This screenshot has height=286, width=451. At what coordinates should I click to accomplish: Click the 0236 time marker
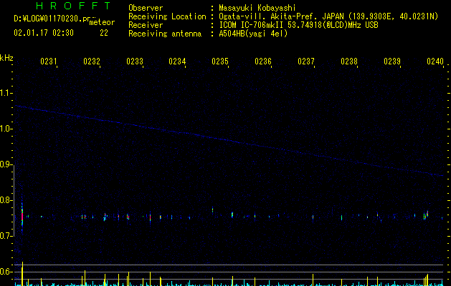[x=263, y=61]
